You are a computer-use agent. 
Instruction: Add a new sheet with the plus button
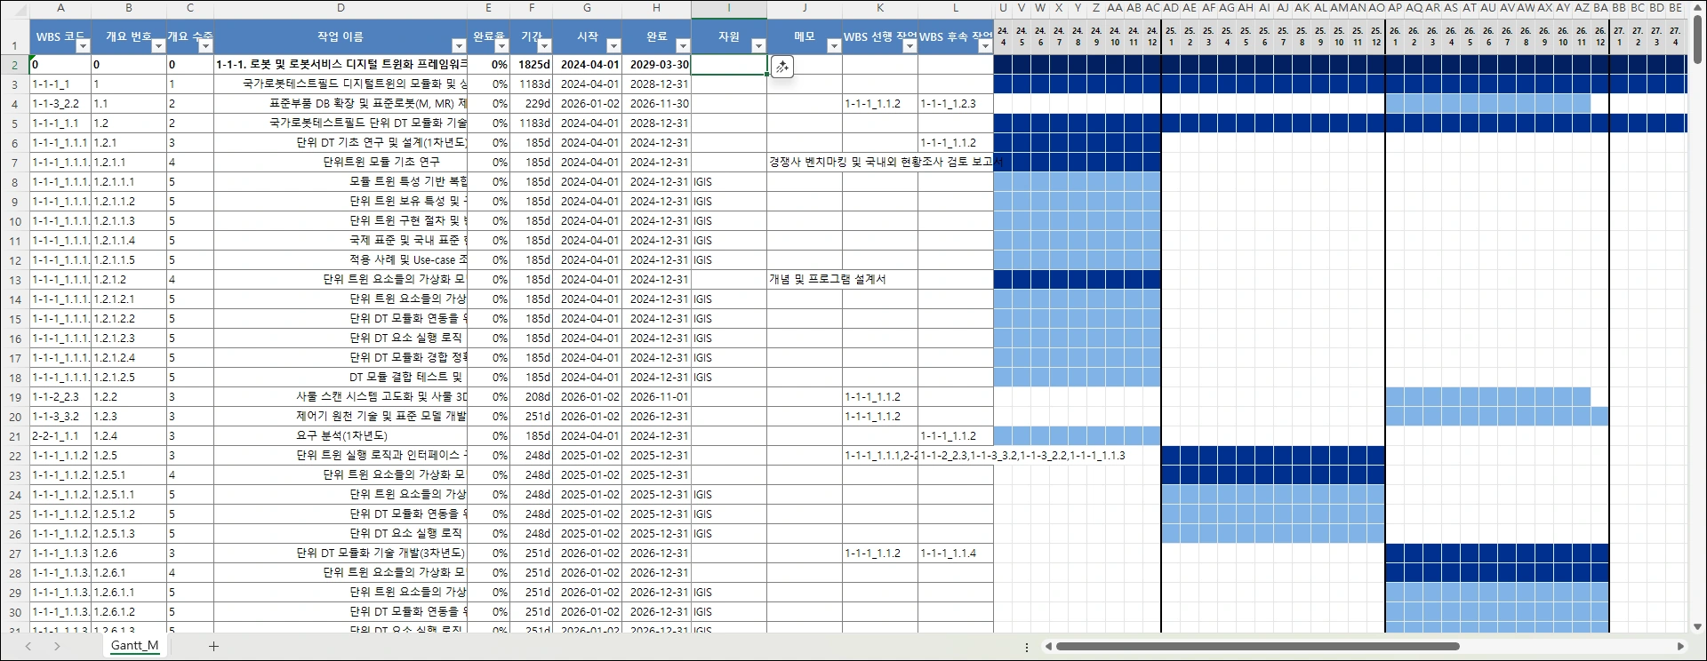(x=213, y=646)
